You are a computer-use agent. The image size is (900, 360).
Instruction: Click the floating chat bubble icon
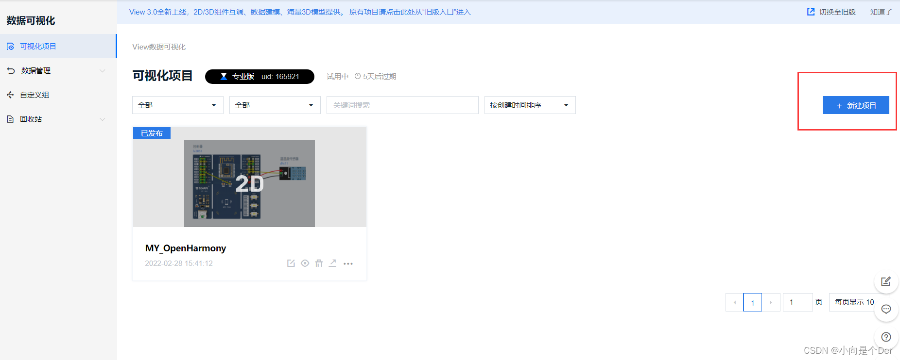click(886, 309)
